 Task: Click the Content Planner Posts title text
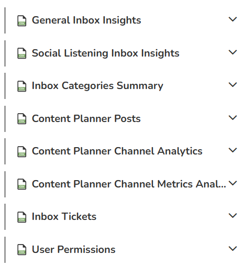click(86, 119)
